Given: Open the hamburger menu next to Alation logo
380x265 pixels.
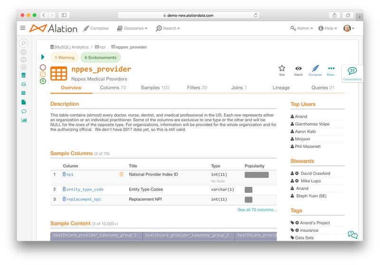Looking at the screenshot, I should (22, 28).
